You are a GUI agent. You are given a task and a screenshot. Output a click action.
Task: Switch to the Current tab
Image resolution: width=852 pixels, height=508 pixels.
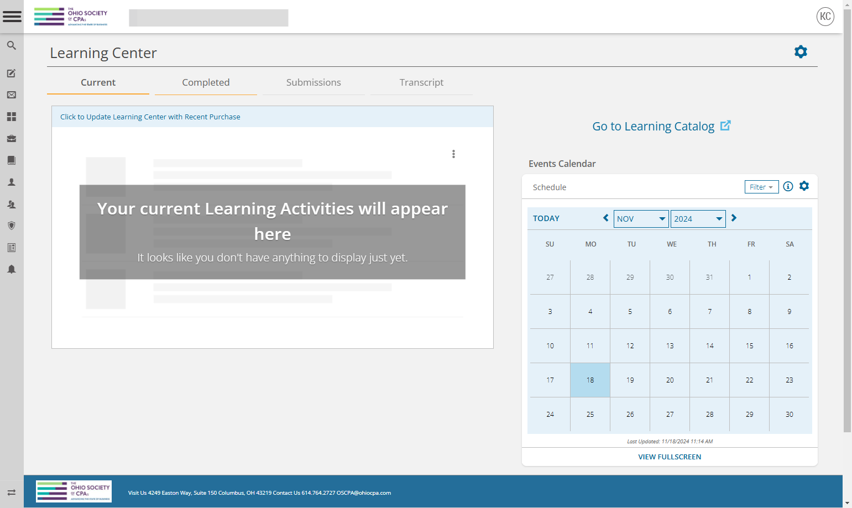click(98, 82)
